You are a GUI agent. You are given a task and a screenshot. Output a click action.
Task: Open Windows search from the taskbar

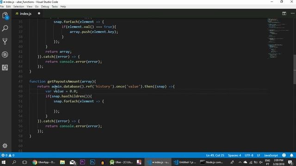pos(14,162)
